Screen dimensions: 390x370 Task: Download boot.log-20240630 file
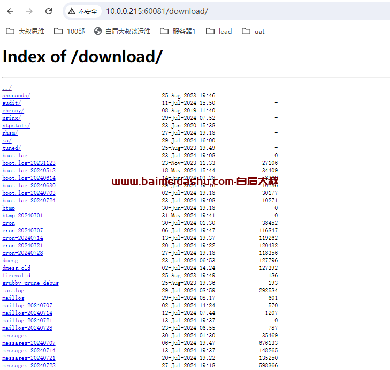pos(29,185)
